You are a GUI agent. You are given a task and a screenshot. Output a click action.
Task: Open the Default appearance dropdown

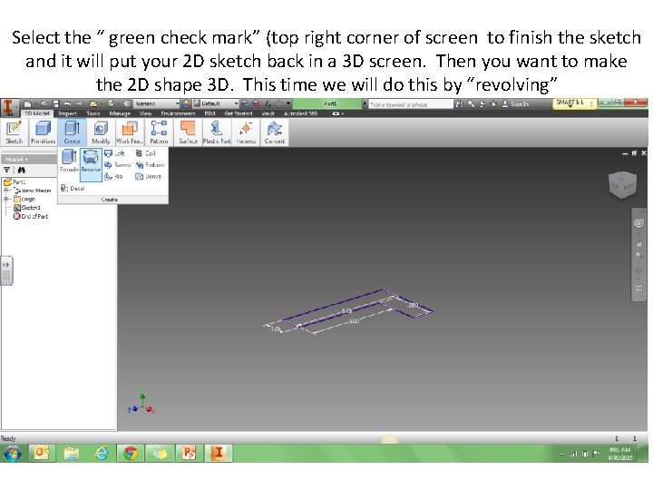(216, 103)
